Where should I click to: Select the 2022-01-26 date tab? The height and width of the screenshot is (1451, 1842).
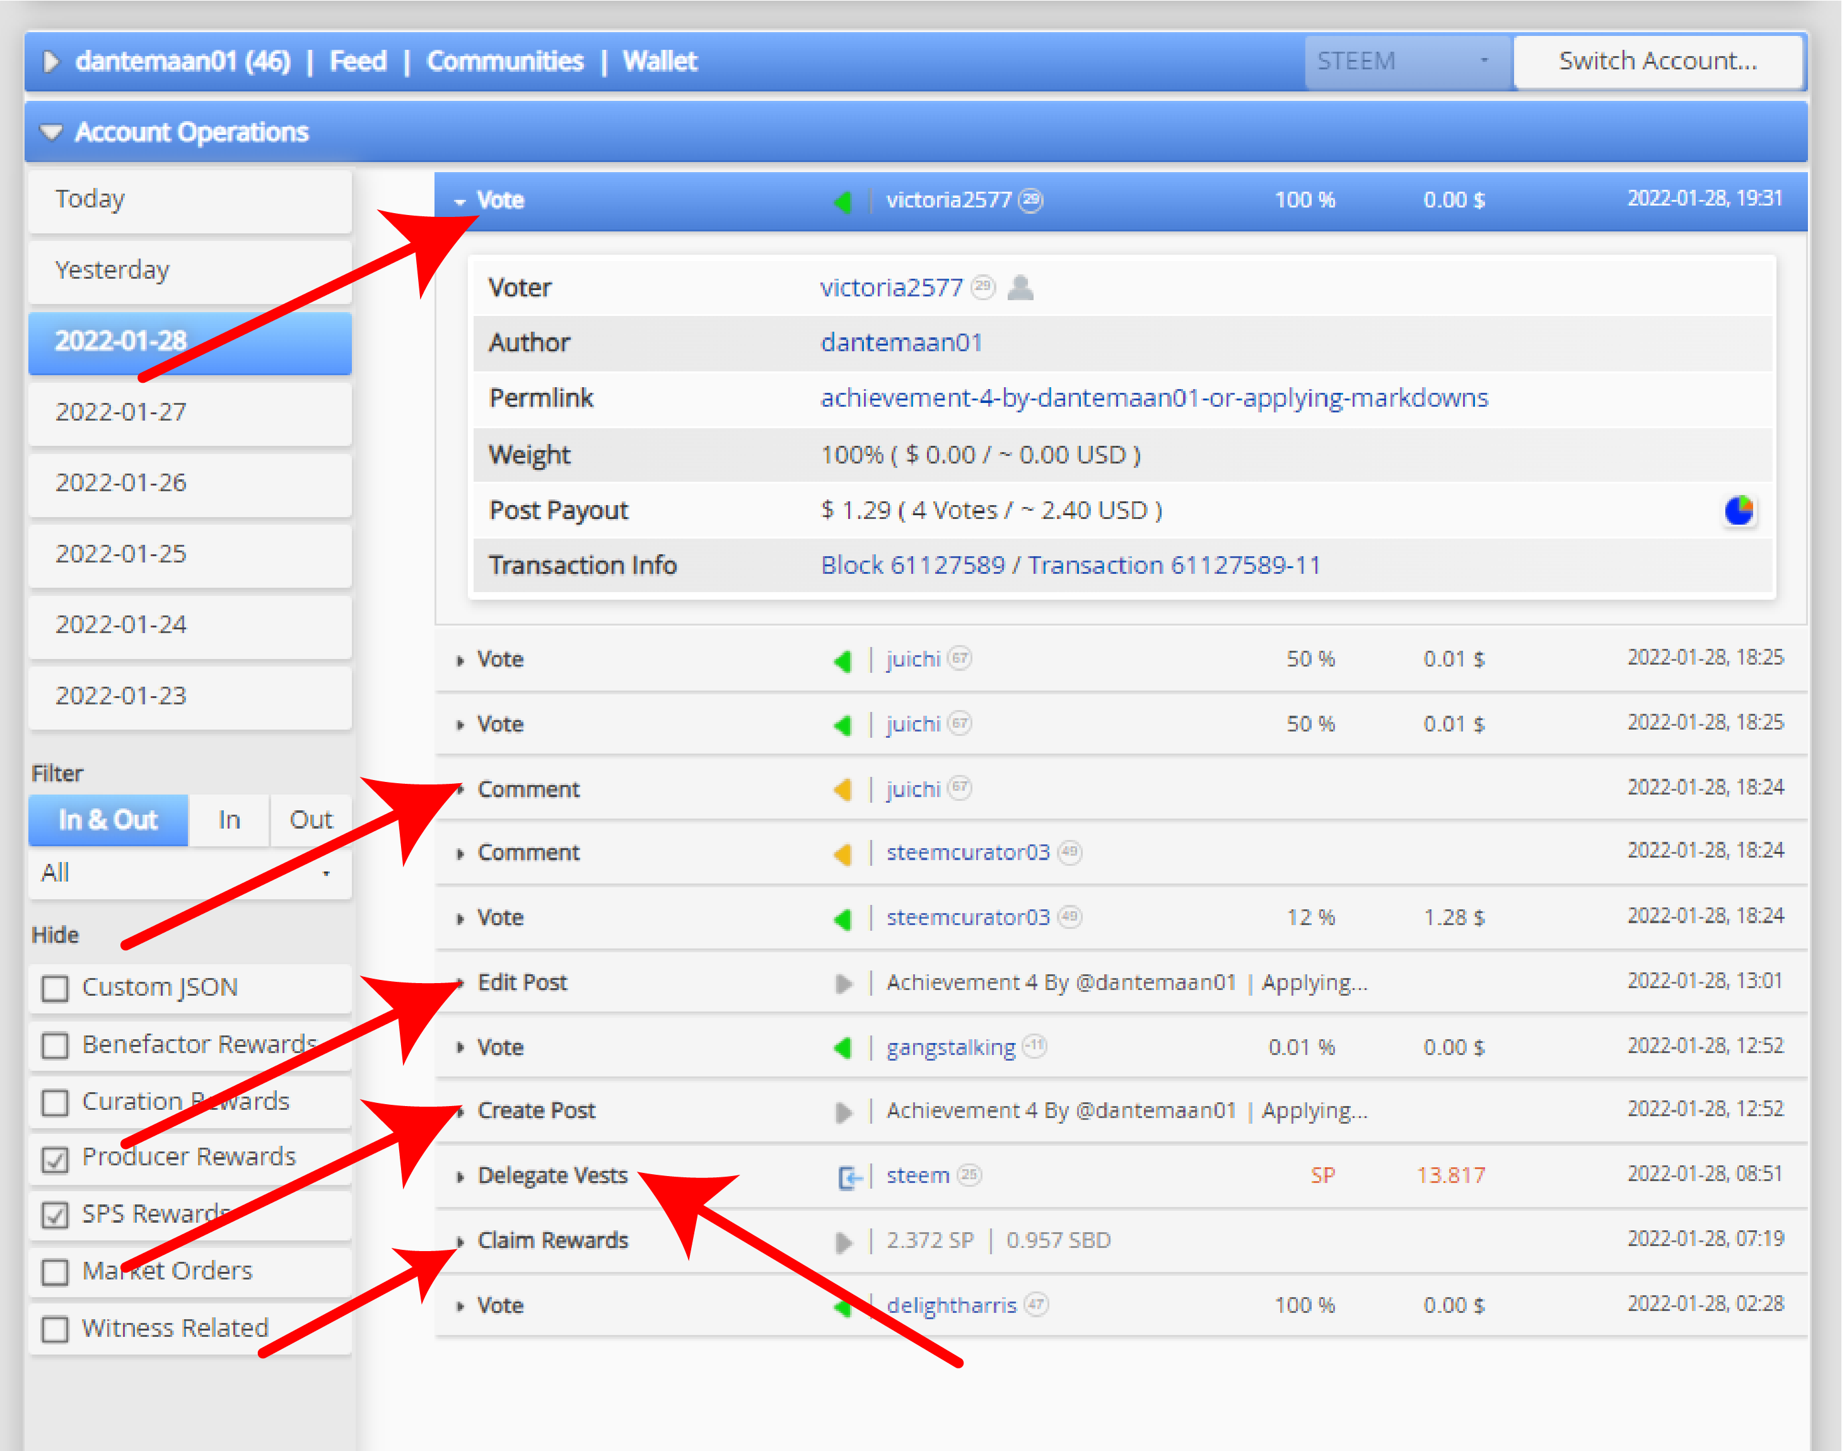[x=190, y=484]
